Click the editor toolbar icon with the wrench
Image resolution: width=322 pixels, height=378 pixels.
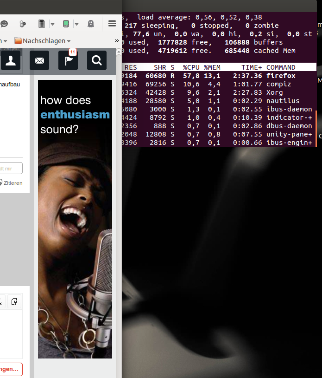14,301
